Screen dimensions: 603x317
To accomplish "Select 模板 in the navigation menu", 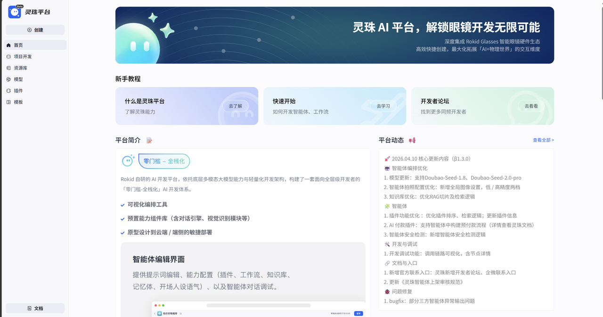I will (x=20, y=102).
